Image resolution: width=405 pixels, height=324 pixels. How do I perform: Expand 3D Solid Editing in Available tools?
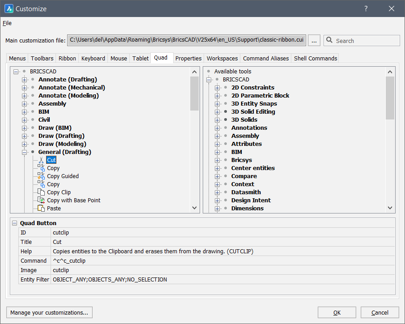(x=217, y=112)
